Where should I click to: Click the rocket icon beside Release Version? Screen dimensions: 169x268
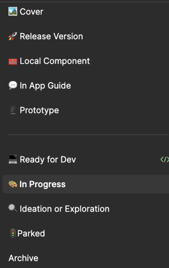pyautogui.click(x=13, y=36)
